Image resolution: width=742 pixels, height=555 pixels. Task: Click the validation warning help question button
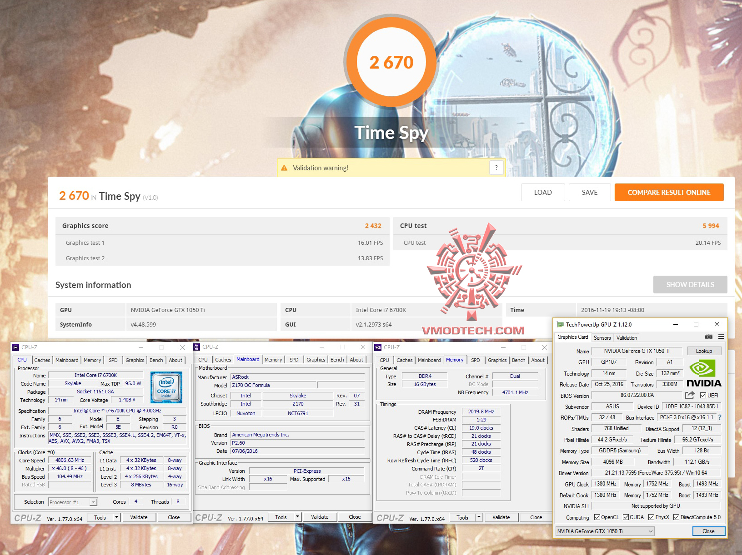tap(496, 168)
